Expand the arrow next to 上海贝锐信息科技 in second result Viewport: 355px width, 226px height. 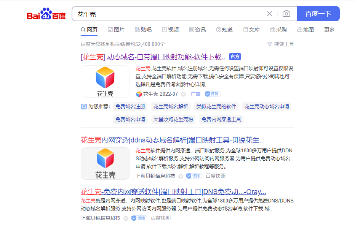click(181, 176)
